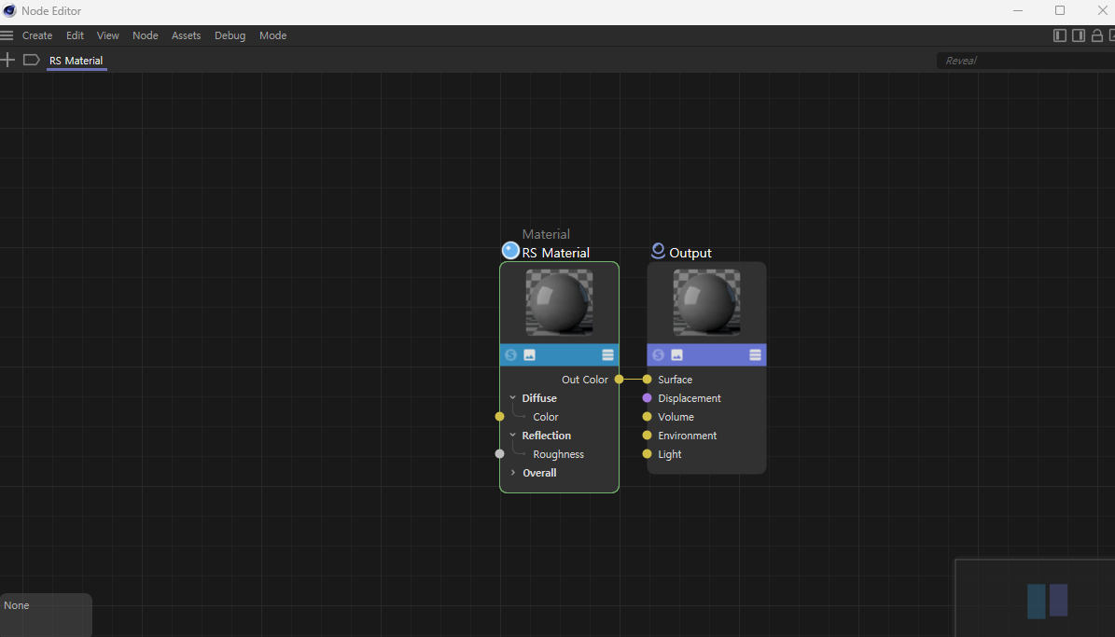Open the Output node menu icon

755,354
